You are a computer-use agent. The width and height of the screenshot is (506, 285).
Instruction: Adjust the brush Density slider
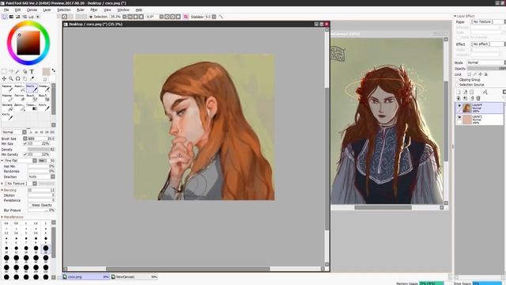tap(41, 150)
